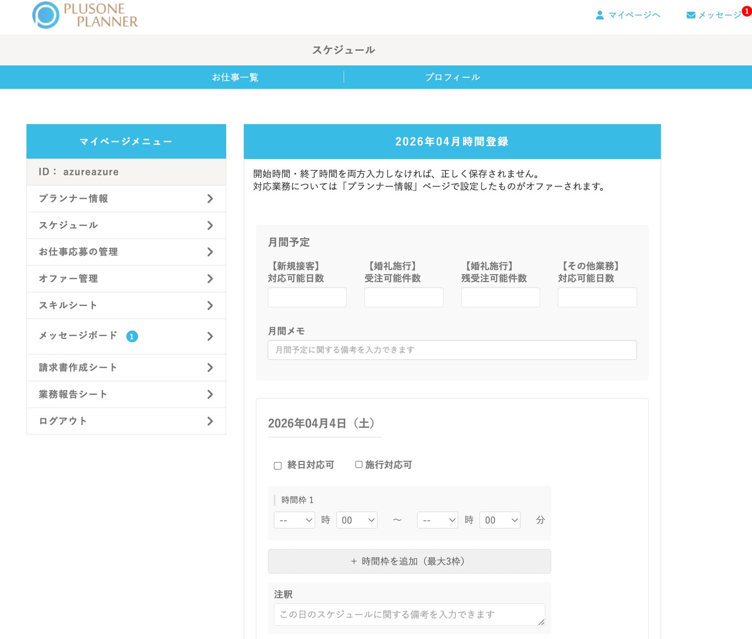Click the chevron on プランナー情報 row
The width and height of the screenshot is (752, 639).
[210, 199]
